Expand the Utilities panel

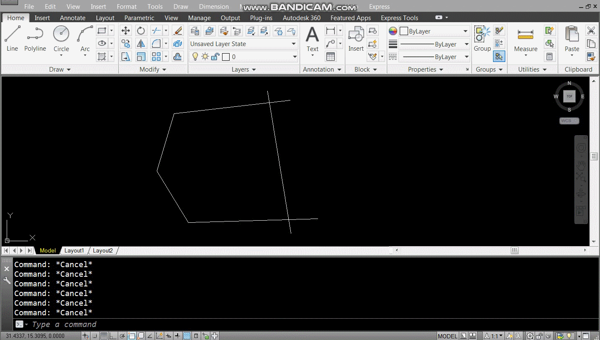point(533,70)
